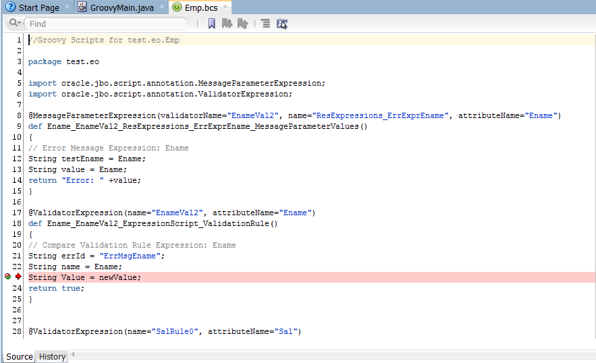Switch to the Source view tab
This screenshot has width=596, height=363.
pyautogui.click(x=20, y=356)
